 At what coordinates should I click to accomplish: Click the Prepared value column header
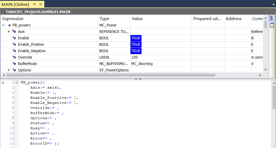208,19
